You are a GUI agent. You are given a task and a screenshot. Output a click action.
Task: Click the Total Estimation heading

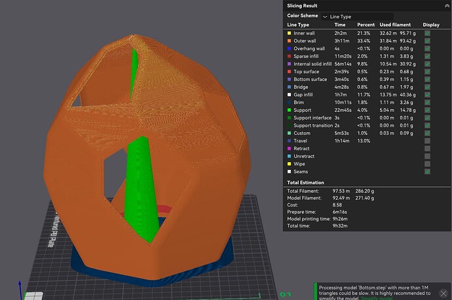click(305, 182)
